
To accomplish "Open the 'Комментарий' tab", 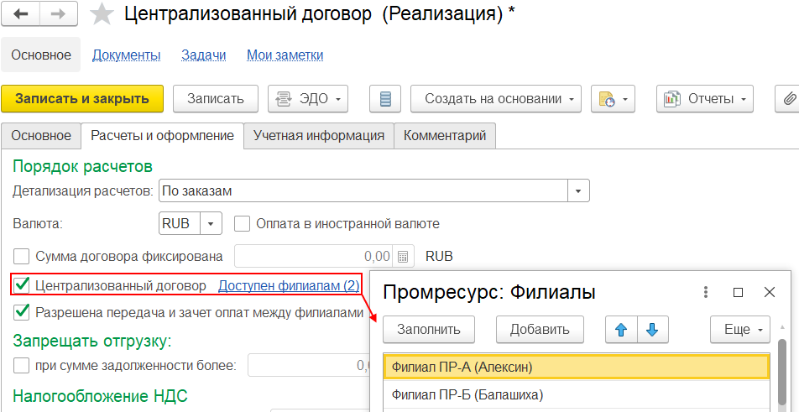I will pyautogui.click(x=444, y=135).
